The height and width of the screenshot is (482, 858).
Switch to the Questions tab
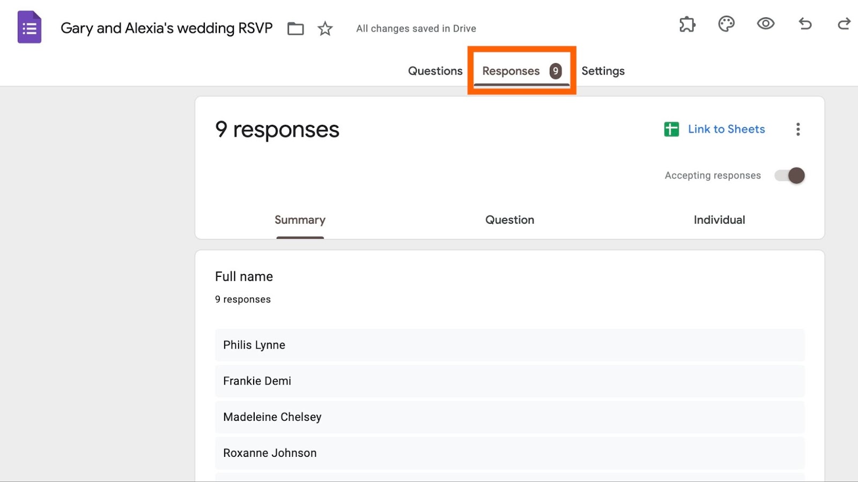pyautogui.click(x=435, y=71)
